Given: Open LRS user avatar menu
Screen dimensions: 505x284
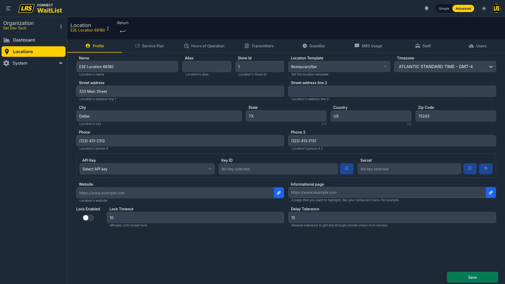Looking at the screenshot, I should click(496, 8).
